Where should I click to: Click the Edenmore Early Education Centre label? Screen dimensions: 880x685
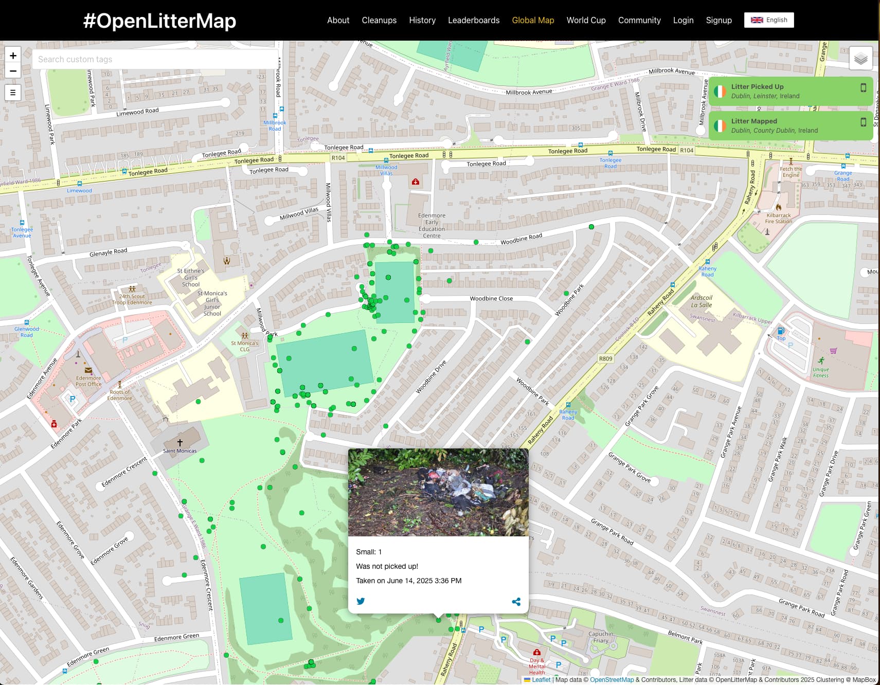tap(432, 226)
